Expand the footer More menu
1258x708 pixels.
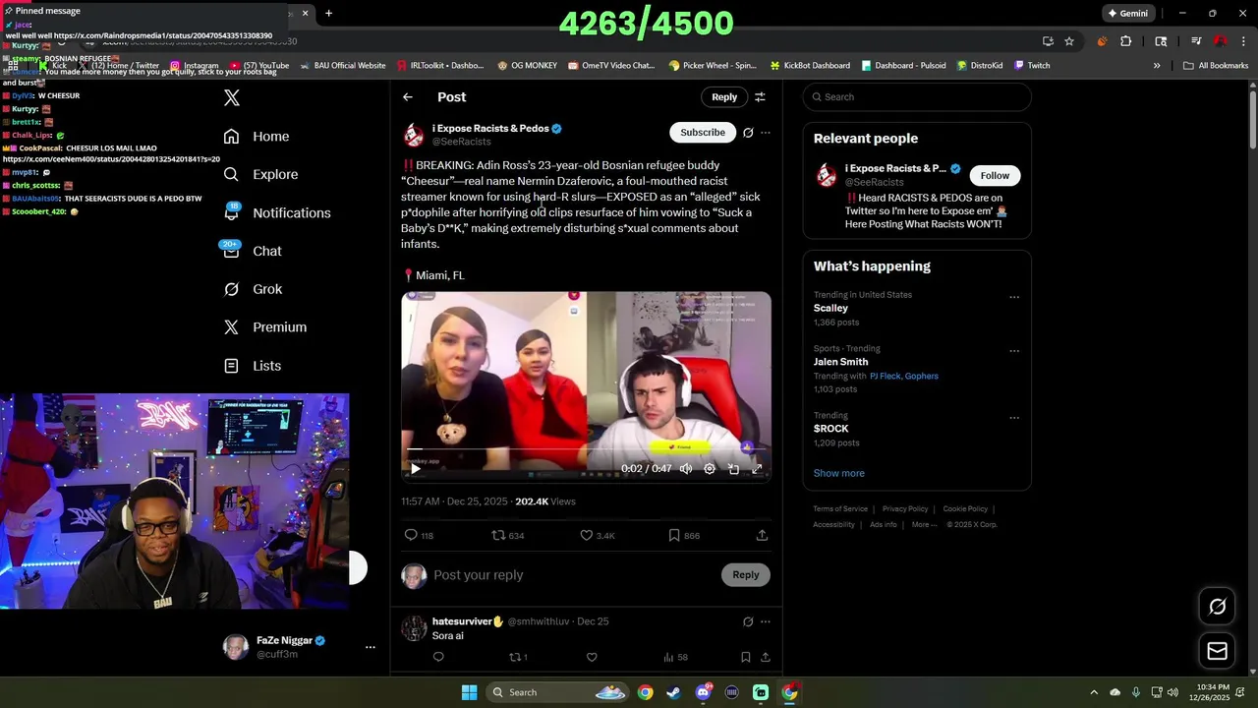pyautogui.click(x=924, y=525)
